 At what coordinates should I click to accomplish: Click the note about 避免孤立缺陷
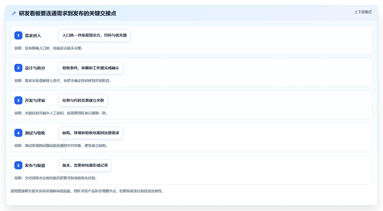61,146
